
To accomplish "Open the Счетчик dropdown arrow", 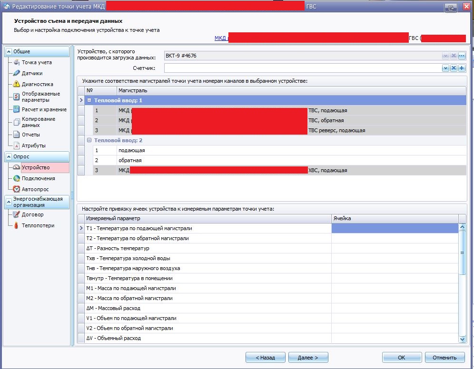I will [x=445, y=68].
